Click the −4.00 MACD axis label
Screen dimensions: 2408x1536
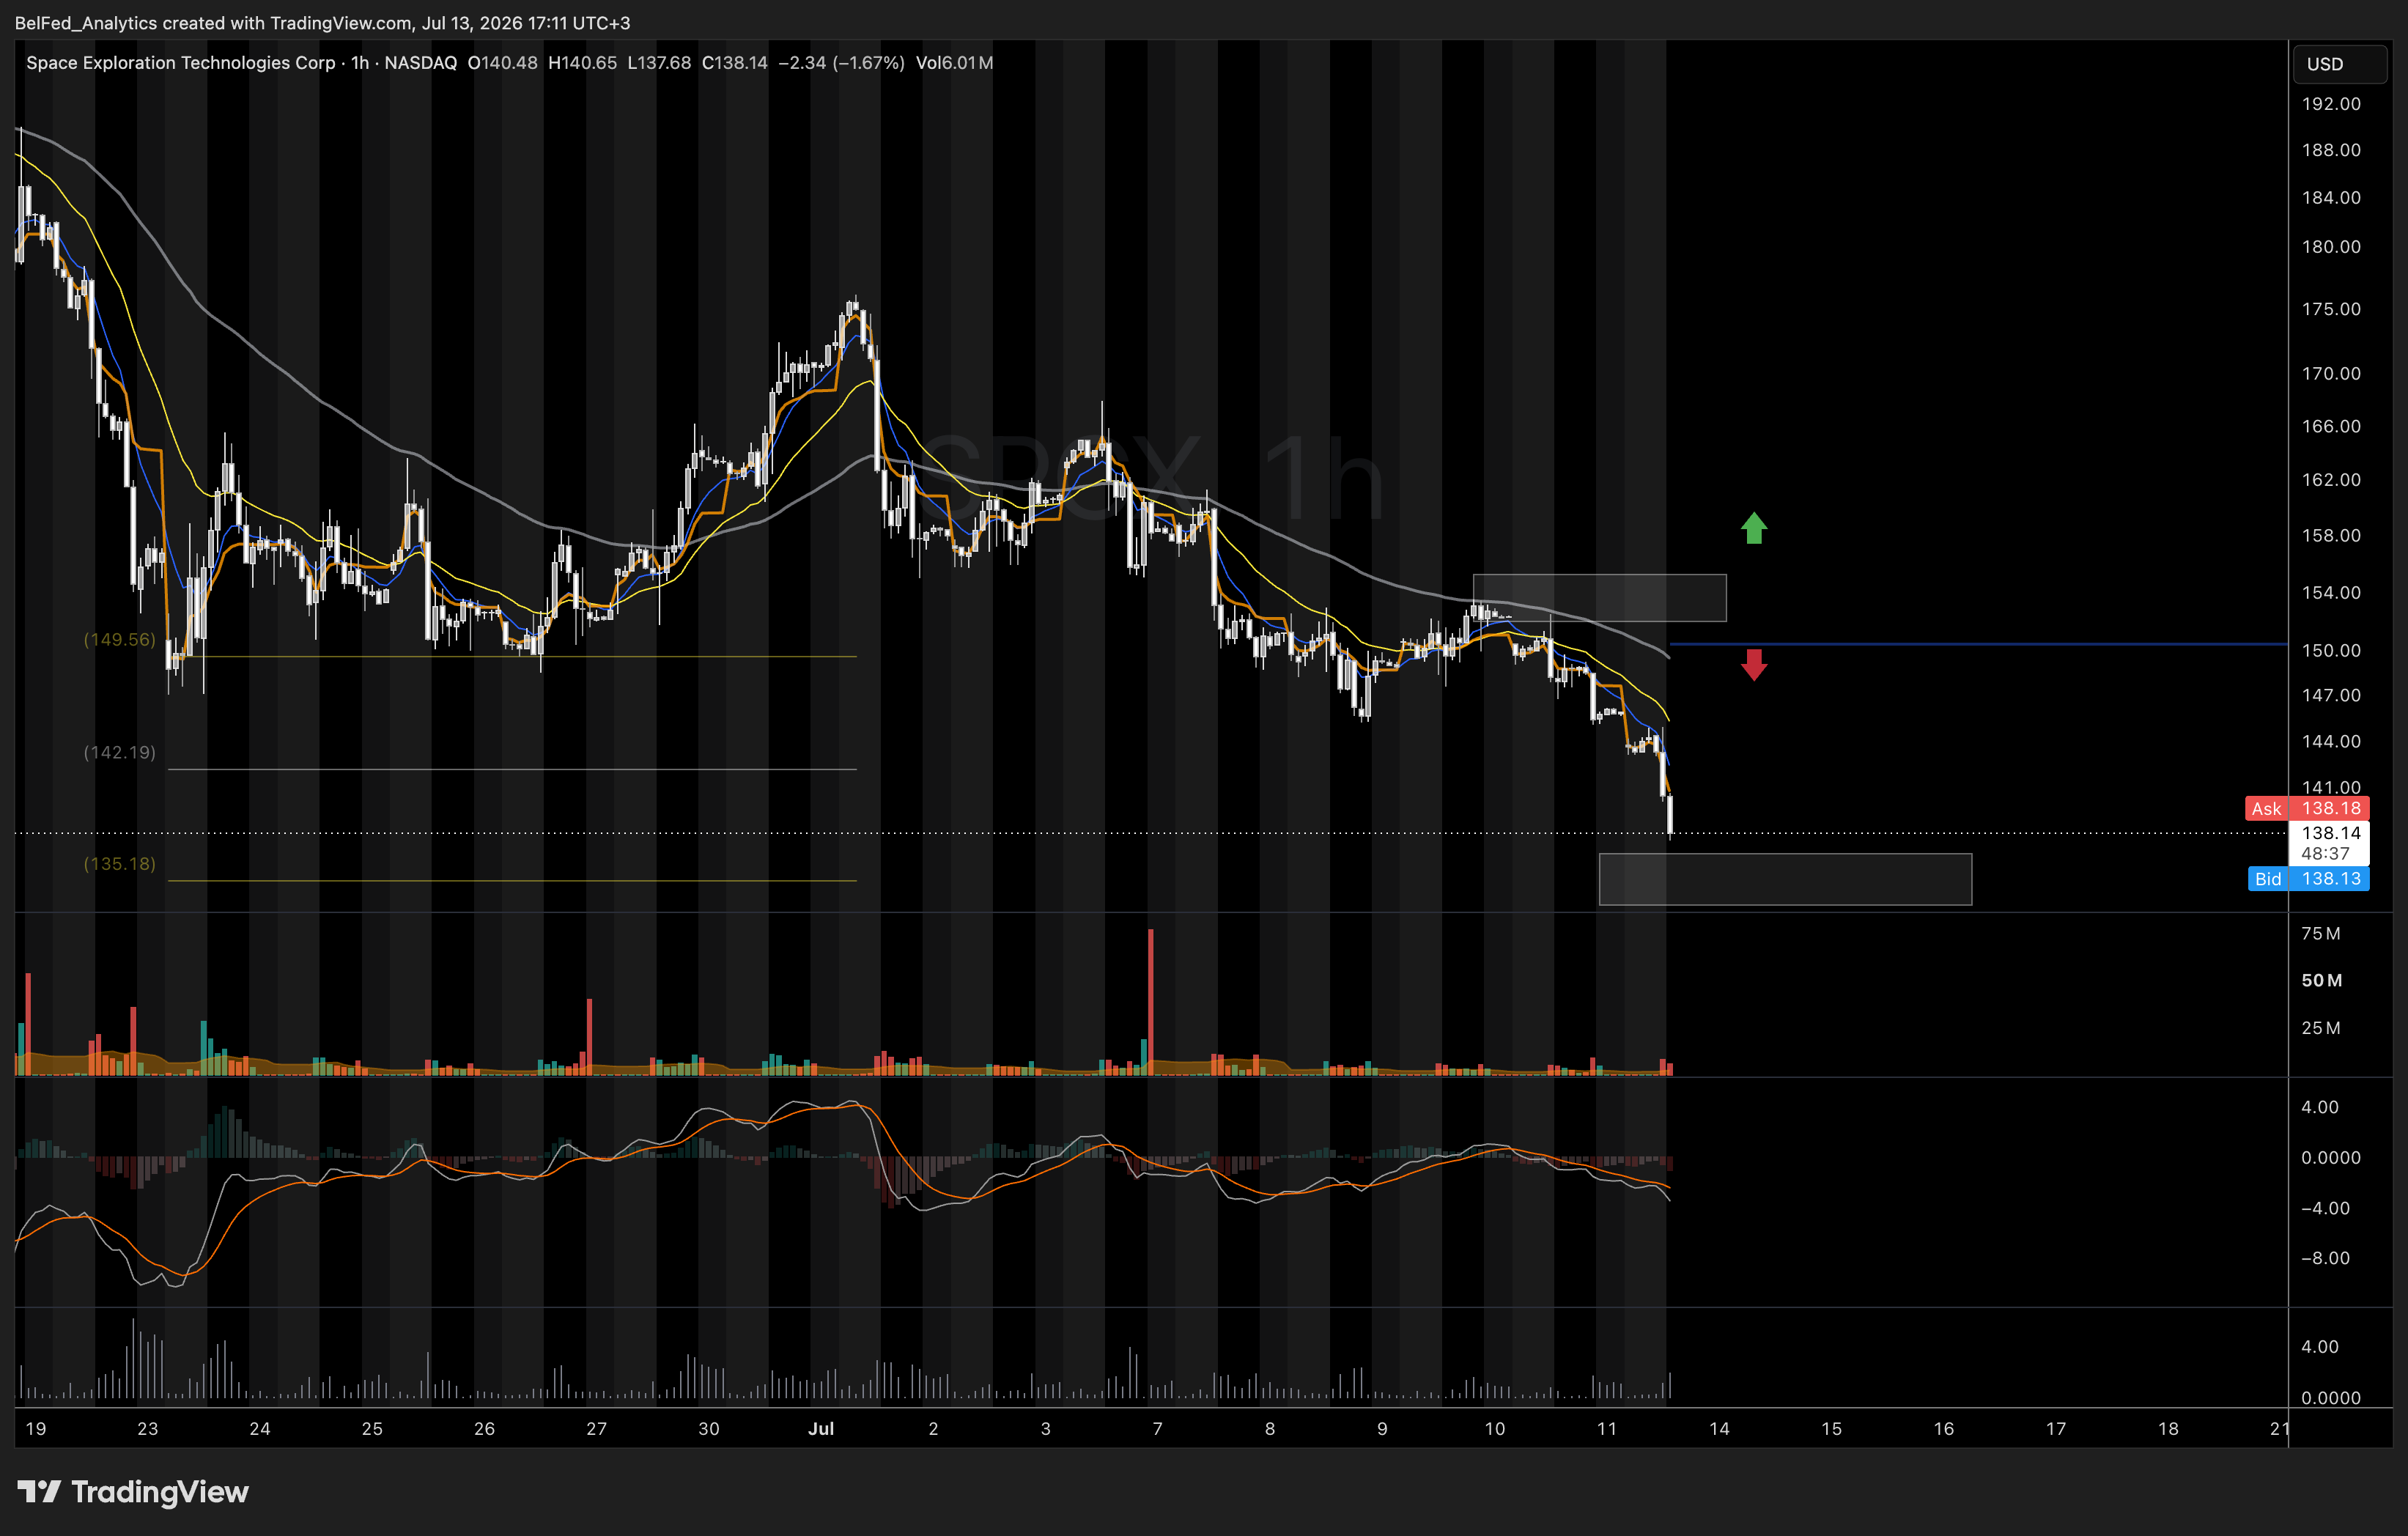click(2325, 1208)
